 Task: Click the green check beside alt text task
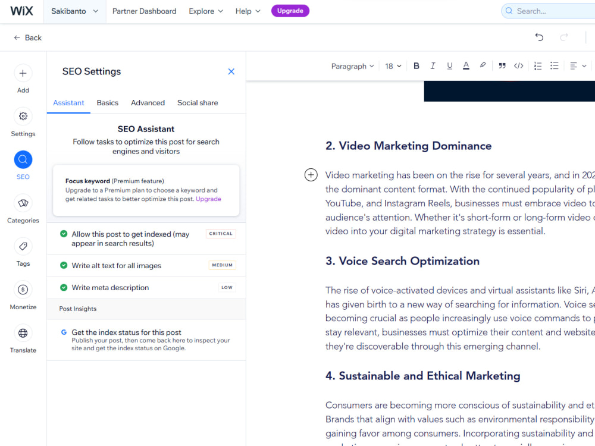[64, 265]
